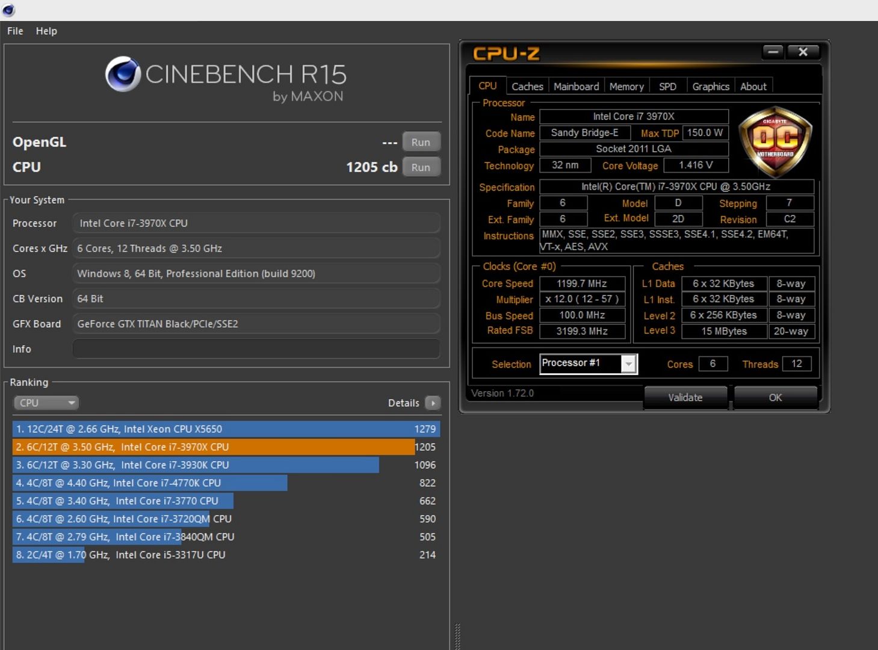The height and width of the screenshot is (650, 878).
Task: Open Details arrow button in Ranking
Action: (433, 403)
